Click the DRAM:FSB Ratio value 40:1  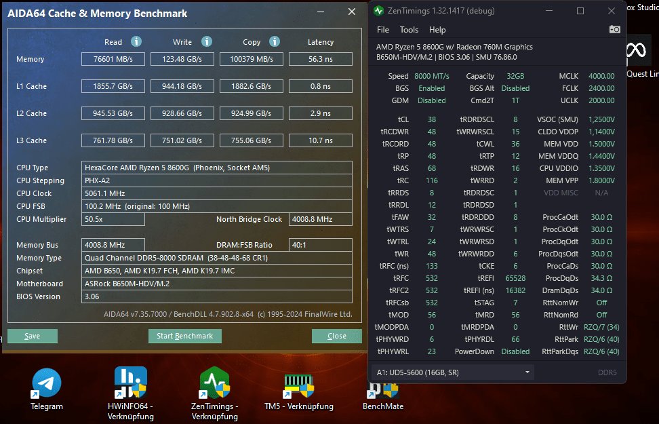coord(321,245)
